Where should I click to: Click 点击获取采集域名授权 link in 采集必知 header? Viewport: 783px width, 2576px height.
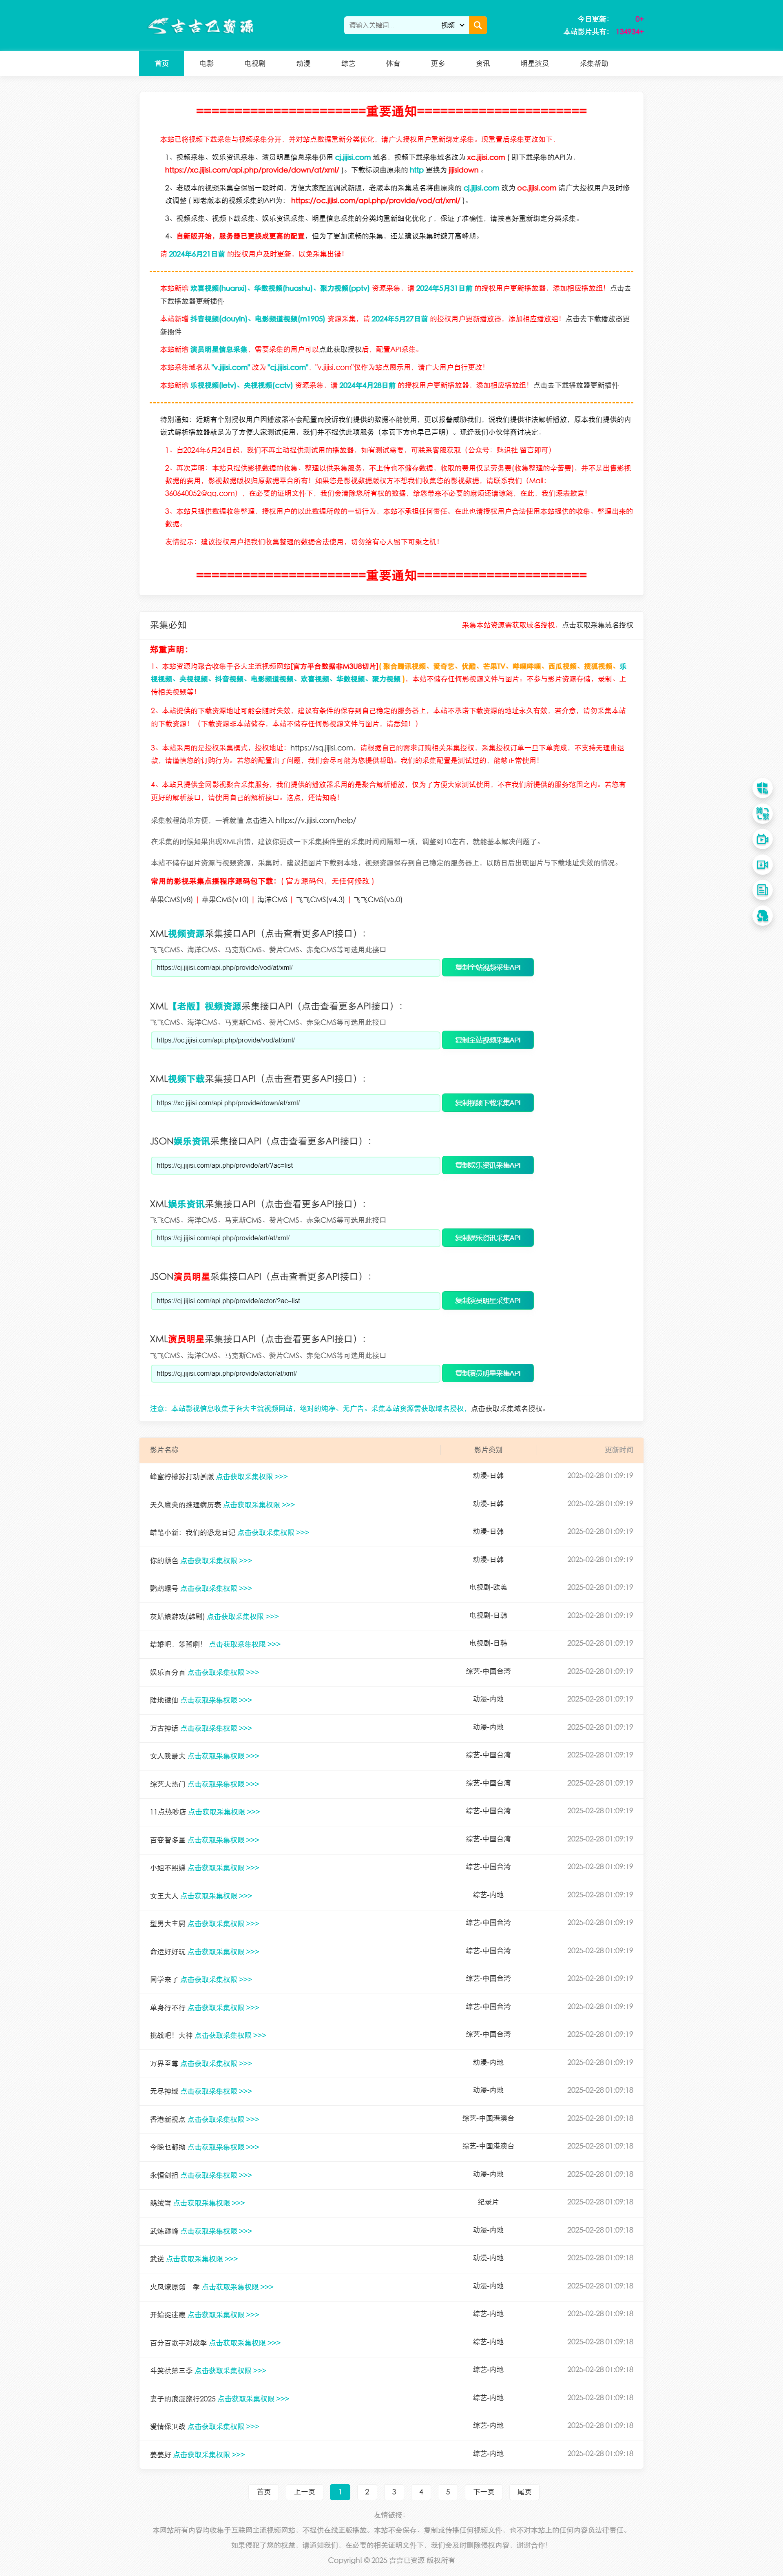597,625
